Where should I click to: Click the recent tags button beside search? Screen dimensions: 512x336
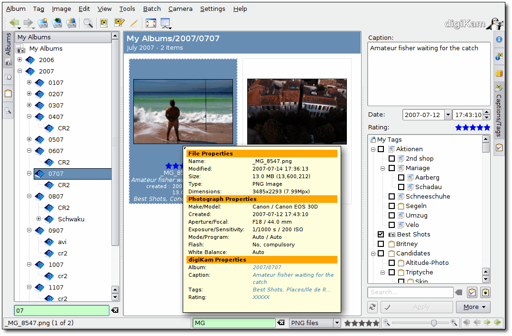pos(485,292)
